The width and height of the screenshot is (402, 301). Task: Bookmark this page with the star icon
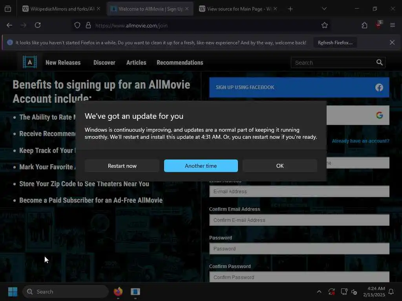(x=325, y=25)
